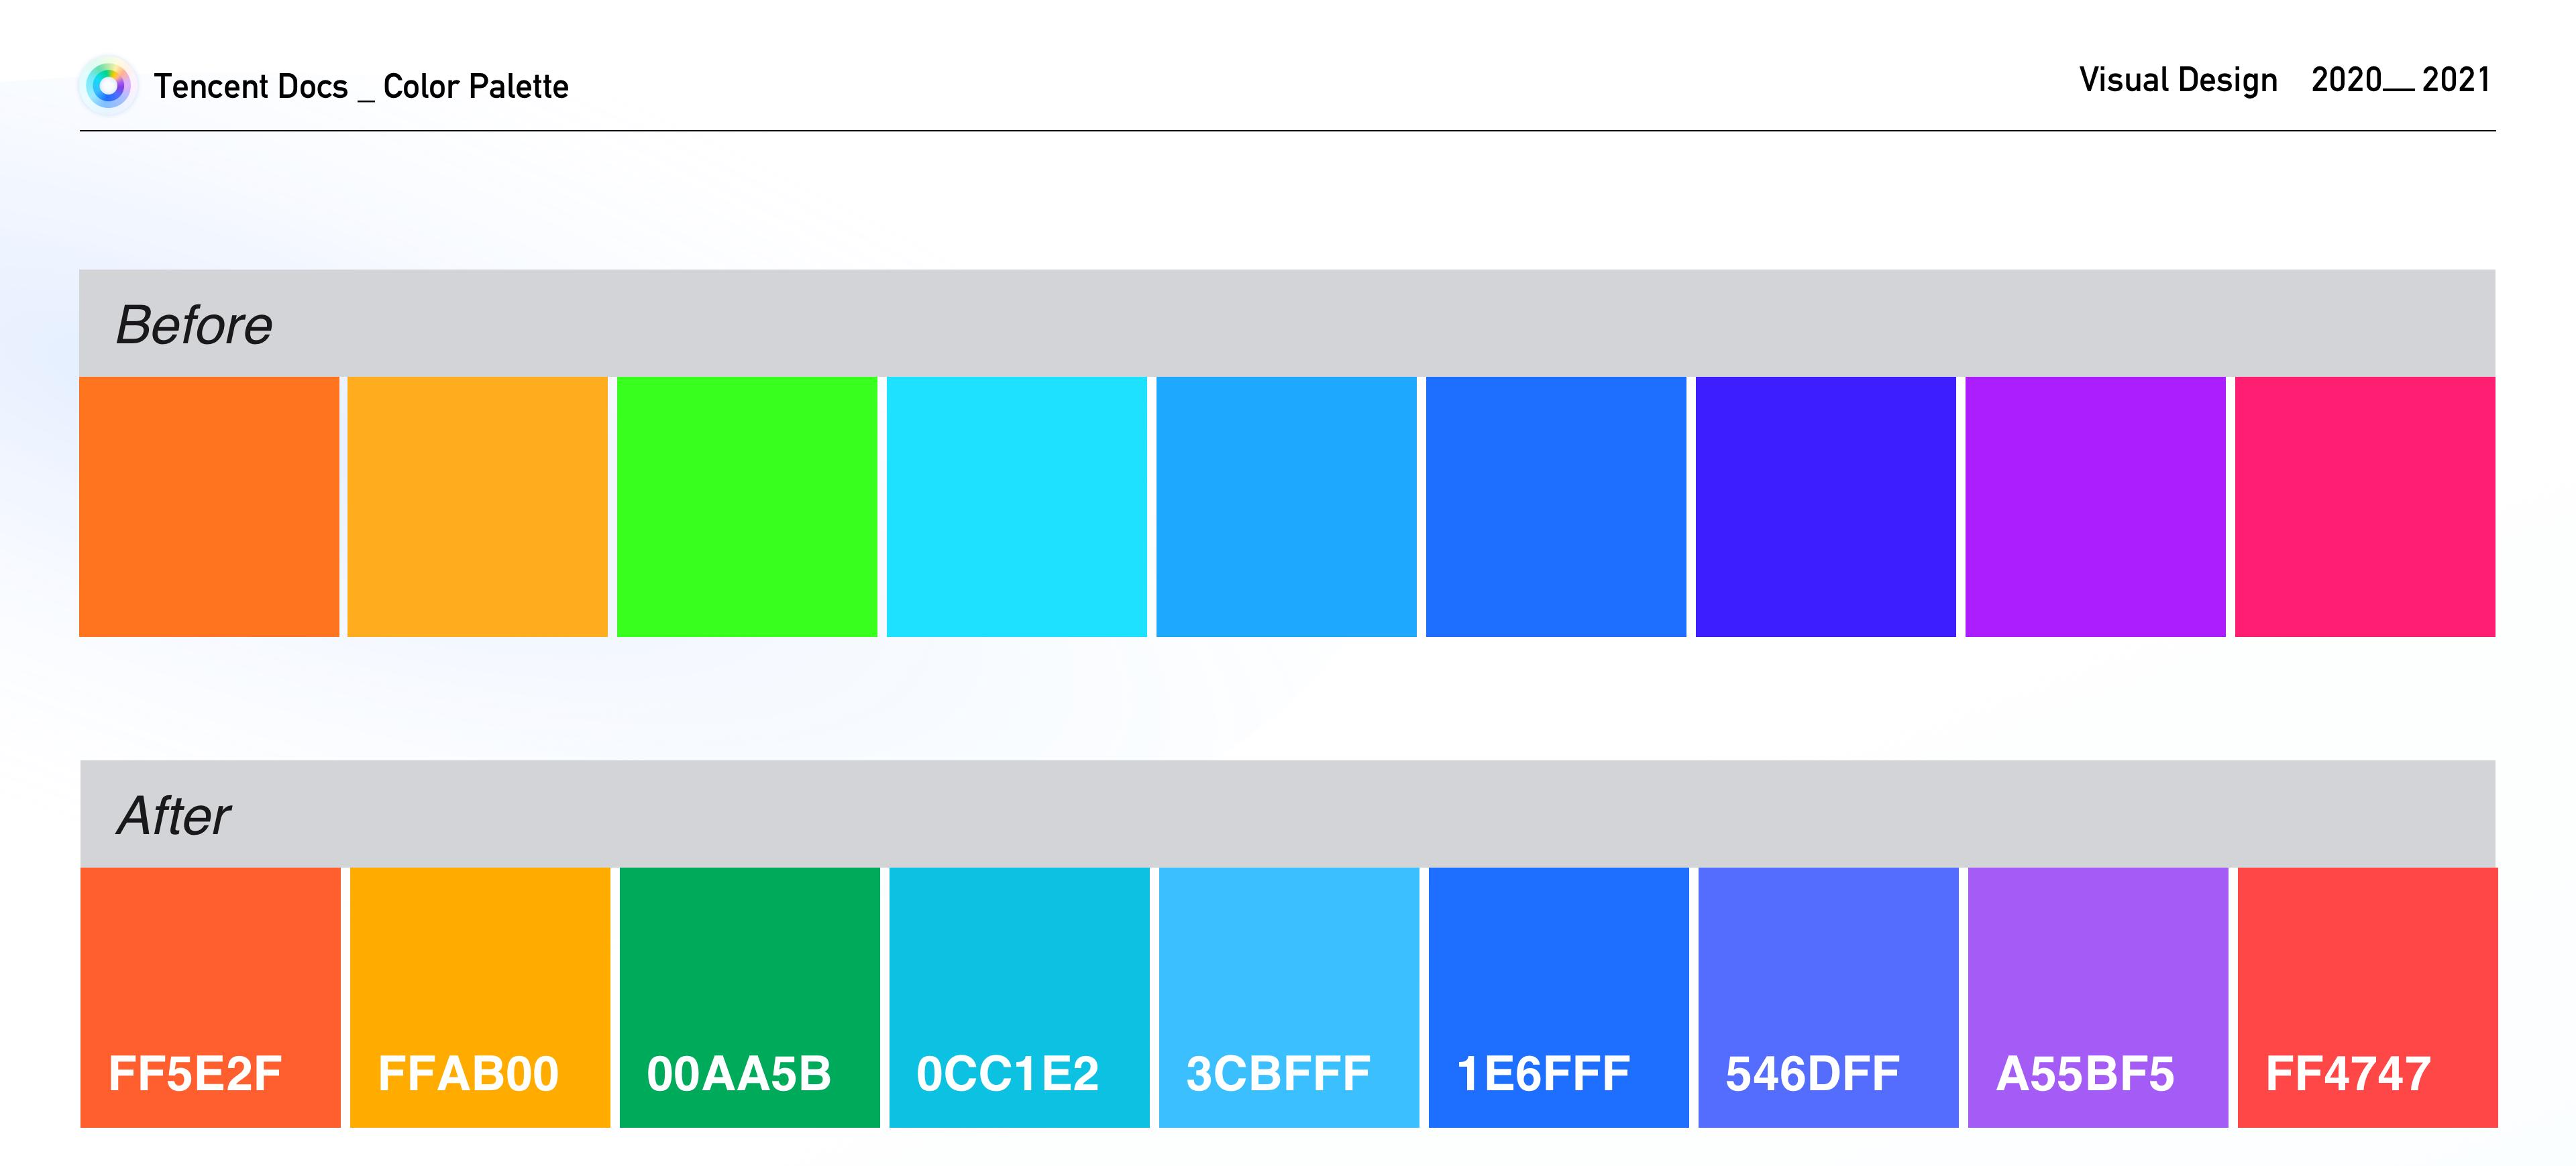This screenshot has height=1166, width=2576.
Task: Select the 00AA5B green swatch
Action: click(749, 996)
